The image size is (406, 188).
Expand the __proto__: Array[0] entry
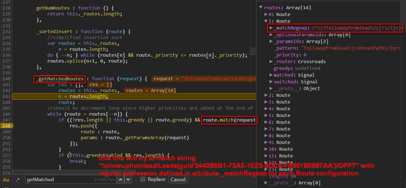pyautogui.click(x=266, y=183)
